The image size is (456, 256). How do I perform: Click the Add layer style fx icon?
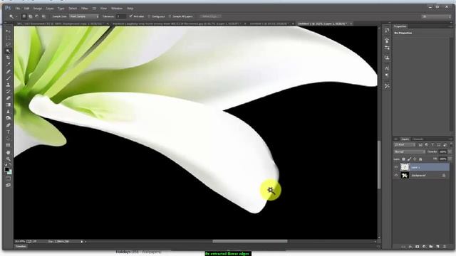tap(410, 247)
